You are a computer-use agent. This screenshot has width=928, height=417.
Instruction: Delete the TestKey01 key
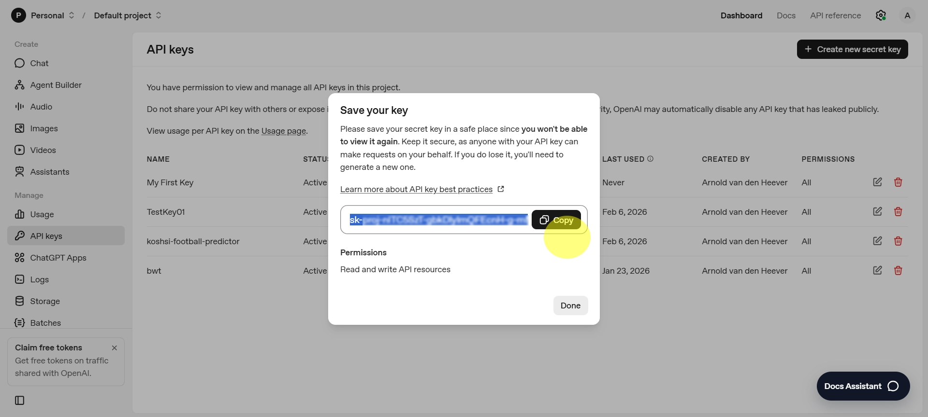click(898, 211)
